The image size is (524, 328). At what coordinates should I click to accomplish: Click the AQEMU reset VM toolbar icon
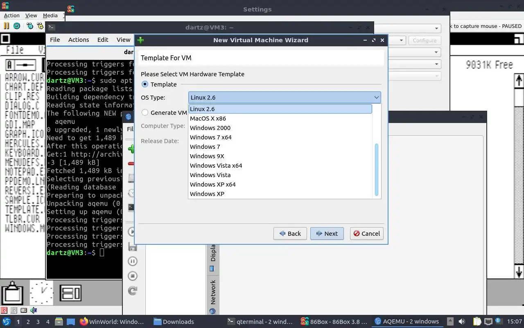132,291
